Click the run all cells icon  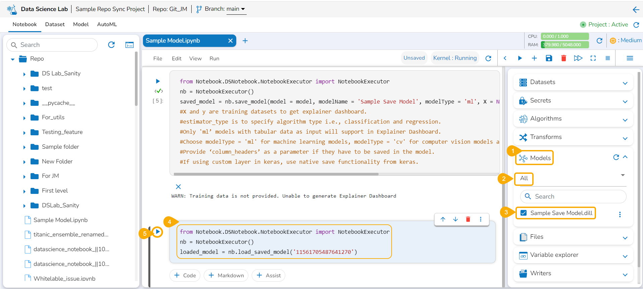(578, 58)
